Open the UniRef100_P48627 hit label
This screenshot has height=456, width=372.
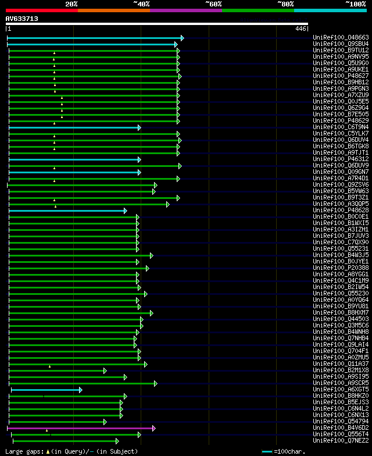tap(341, 76)
